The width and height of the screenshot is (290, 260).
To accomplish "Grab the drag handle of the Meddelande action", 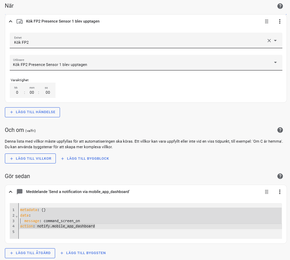I will coord(266,192).
